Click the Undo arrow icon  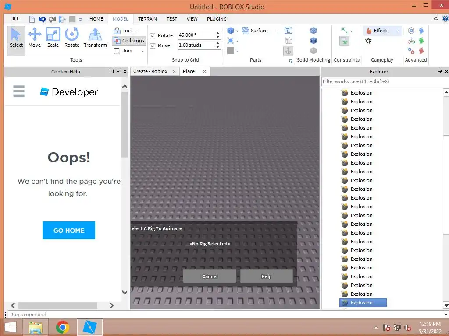pos(42,19)
